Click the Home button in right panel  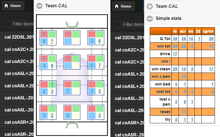click(x=123, y=6)
